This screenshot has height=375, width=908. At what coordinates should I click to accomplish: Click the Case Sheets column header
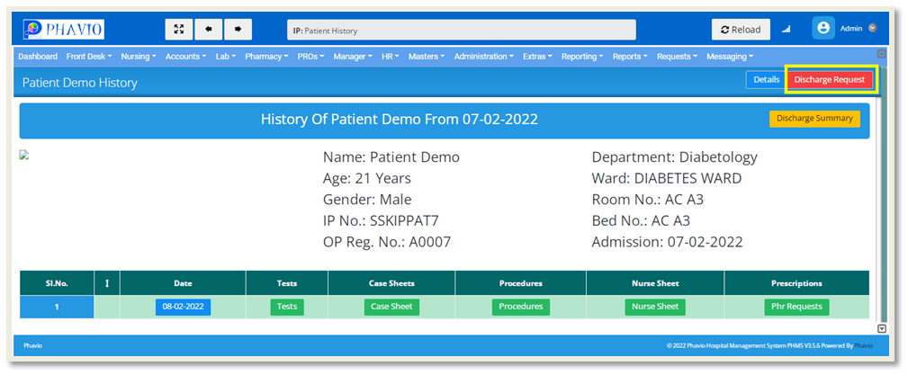point(391,283)
